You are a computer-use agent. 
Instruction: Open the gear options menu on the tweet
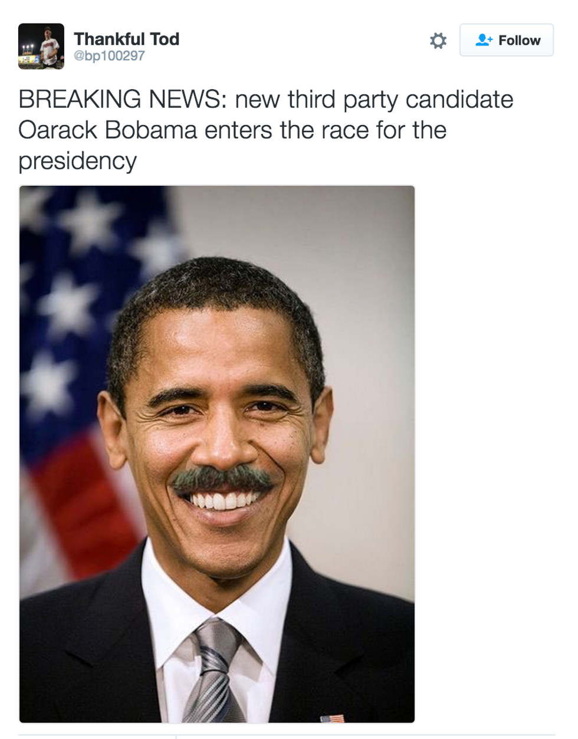(x=438, y=41)
